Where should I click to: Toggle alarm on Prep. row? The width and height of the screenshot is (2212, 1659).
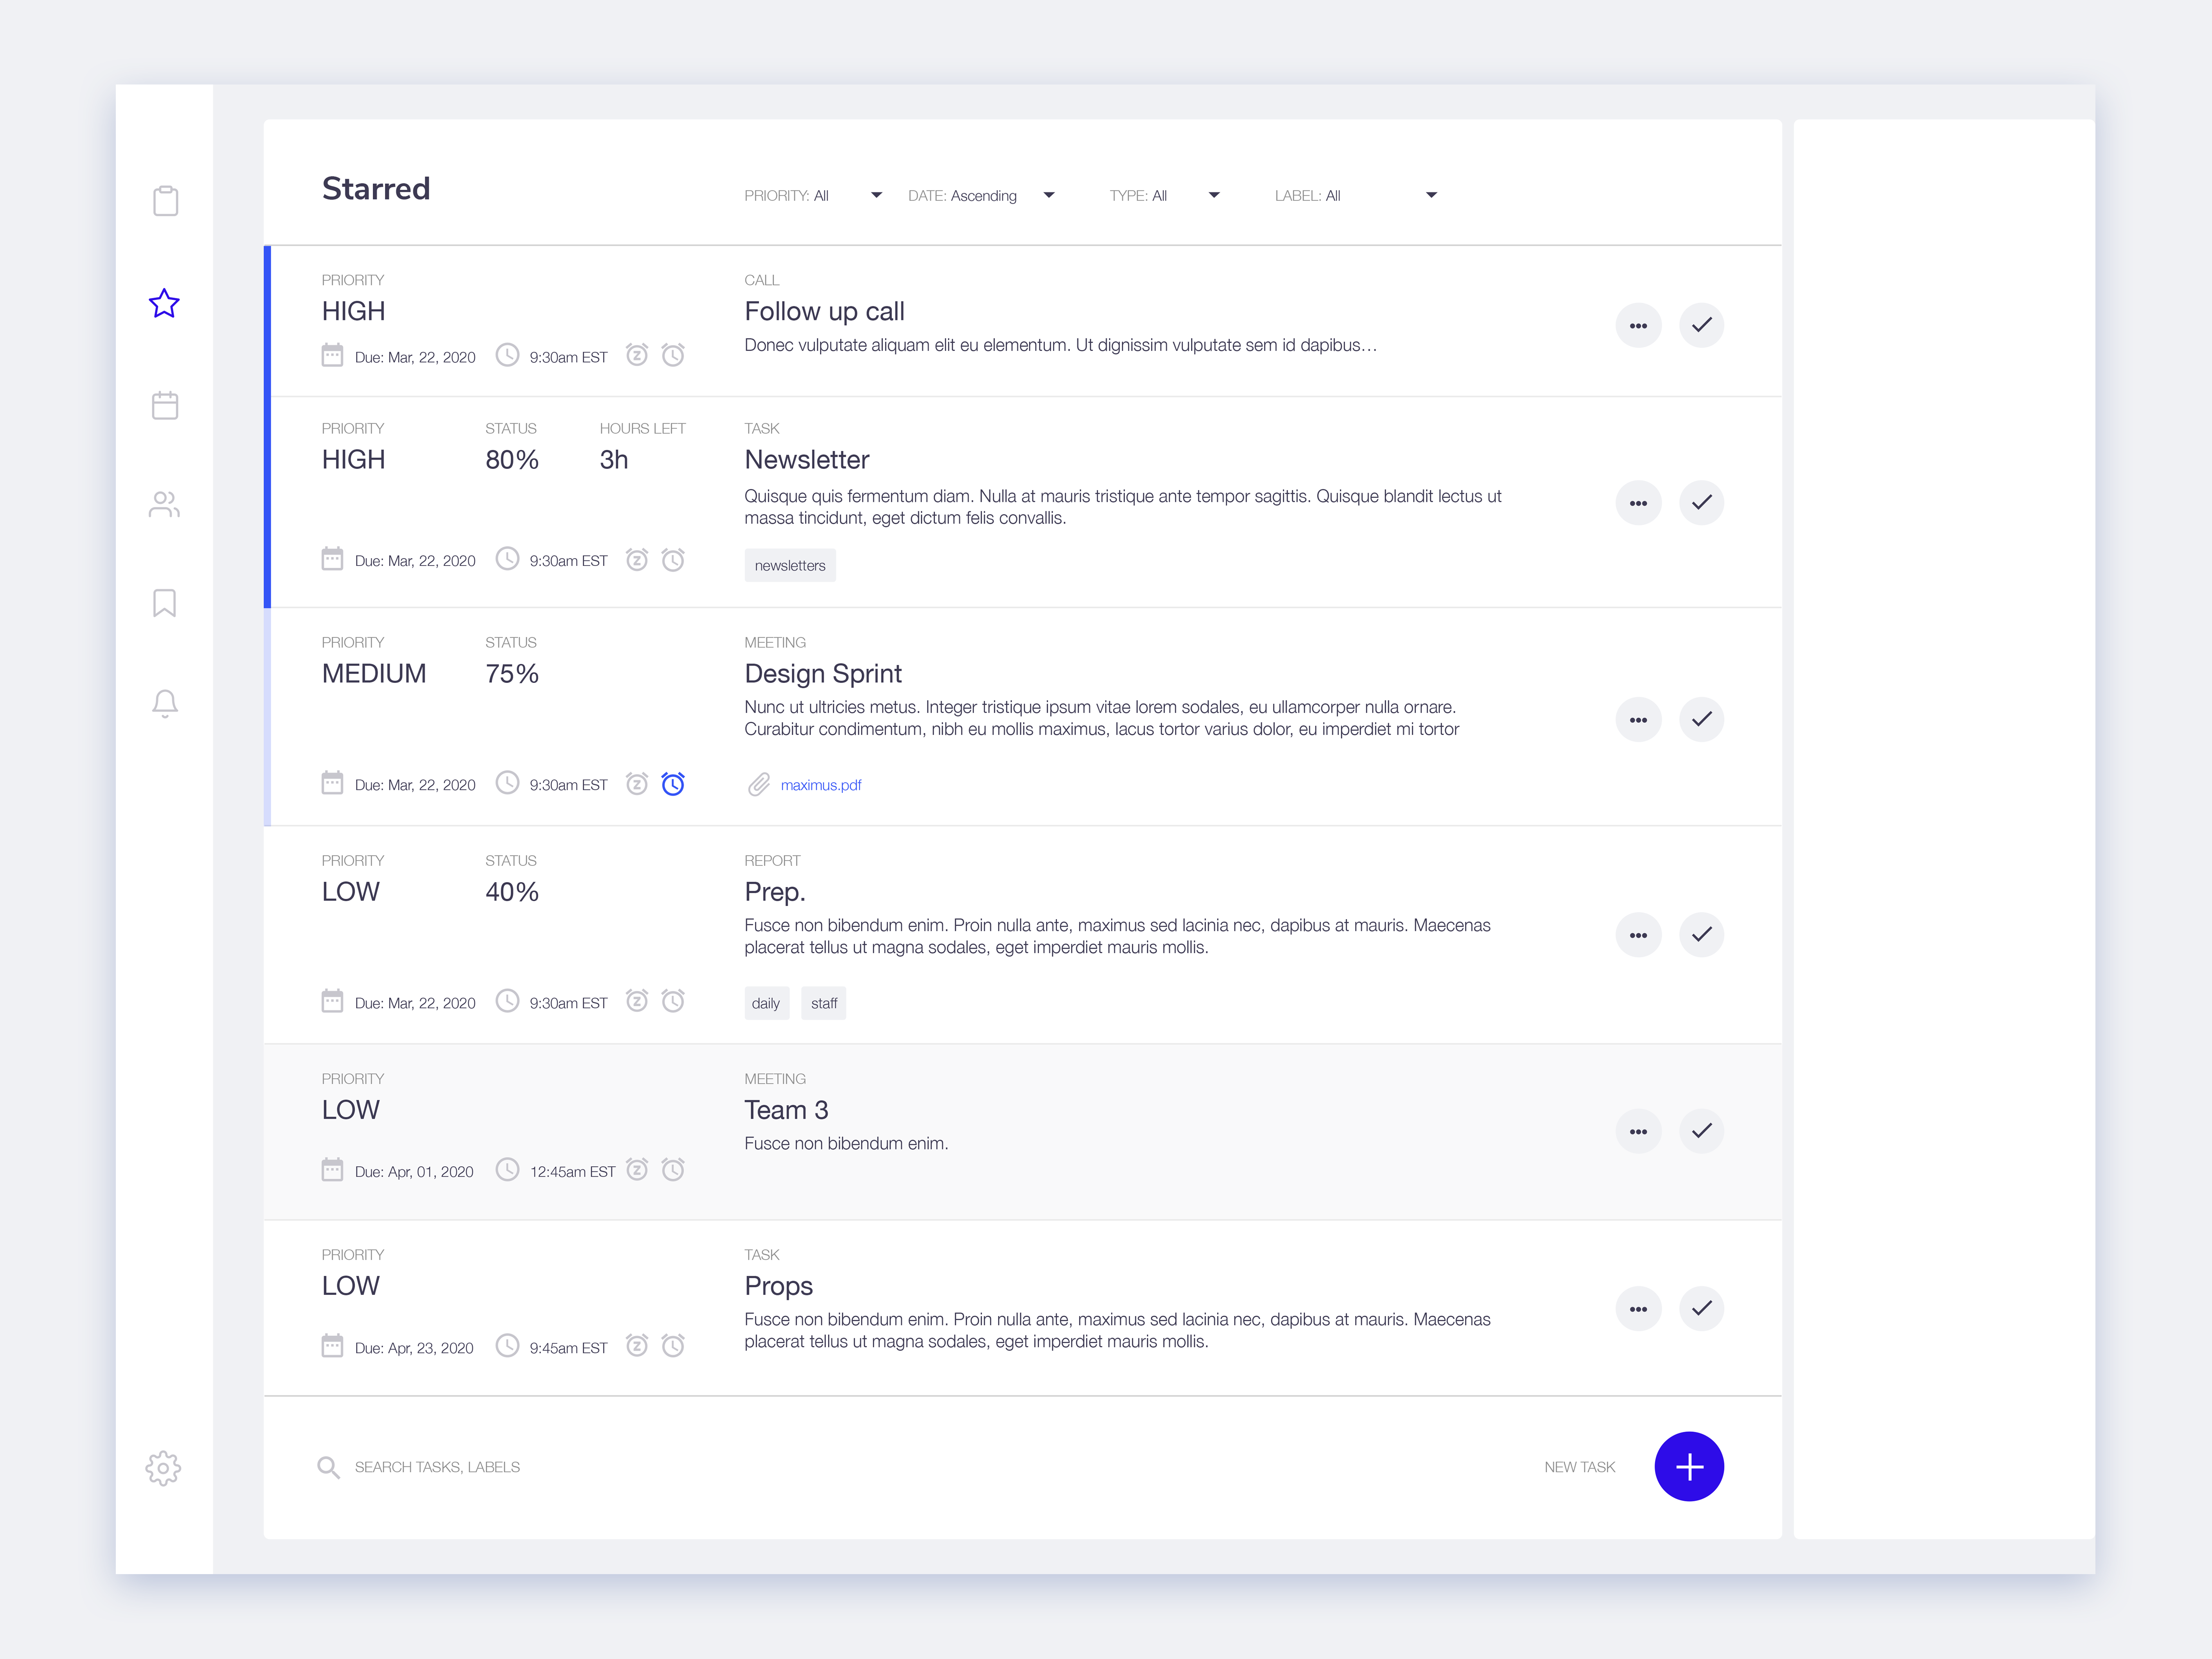coord(674,1001)
